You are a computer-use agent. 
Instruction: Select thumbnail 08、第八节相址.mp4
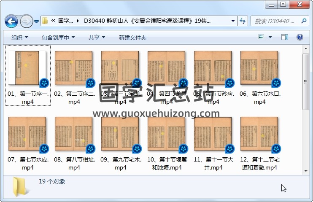click(74, 134)
